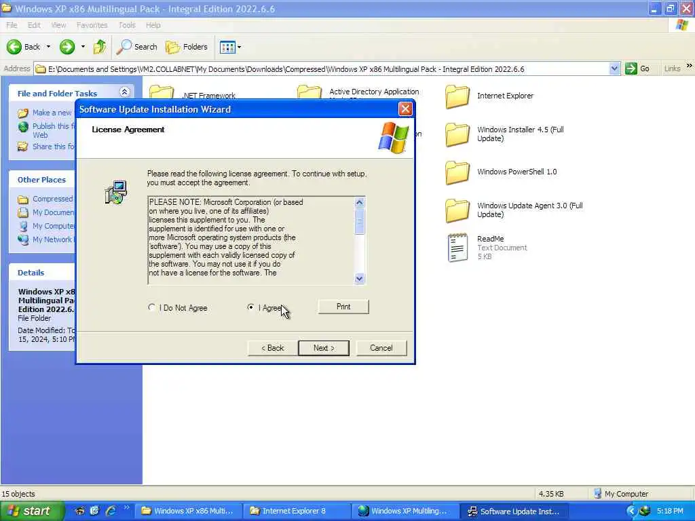Viewport: 695px width, 521px height.
Task: Click Next in the update wizard
Action: click(324, 348)
